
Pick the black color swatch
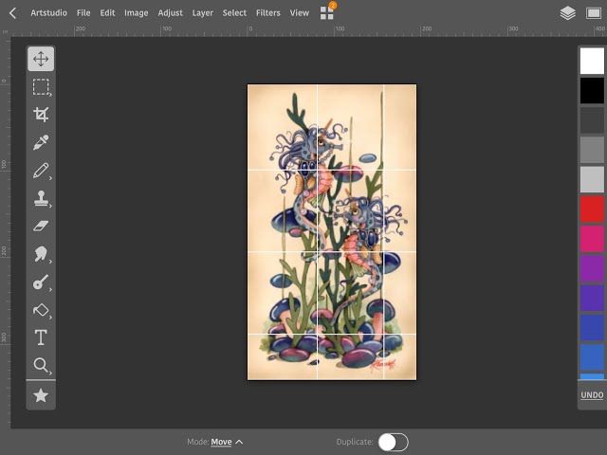(x=592, y=91)
